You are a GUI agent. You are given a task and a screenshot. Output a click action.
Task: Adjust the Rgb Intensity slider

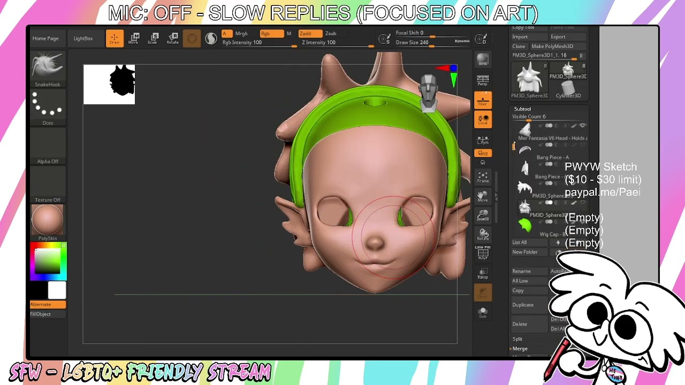coord(260,43)
